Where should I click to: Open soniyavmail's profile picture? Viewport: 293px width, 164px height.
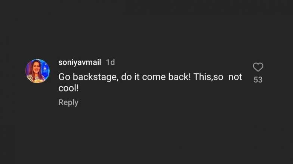tap(37, 71)
